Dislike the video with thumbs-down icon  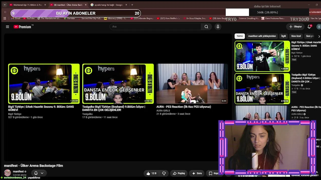[x=164, y=173]
